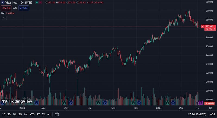Click the red 272.55 sell price button
The width and height of the screenshot is (217, 118).
[x=6, y=8]
